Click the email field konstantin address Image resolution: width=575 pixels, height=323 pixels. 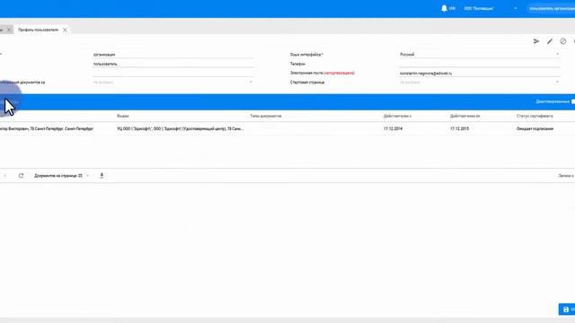point(480,74)
